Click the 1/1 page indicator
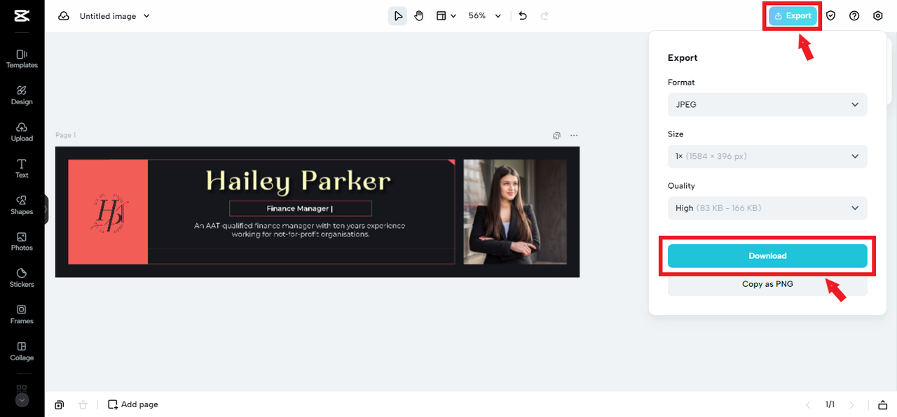This screenshot has width=897, height=417. point(830,404)
